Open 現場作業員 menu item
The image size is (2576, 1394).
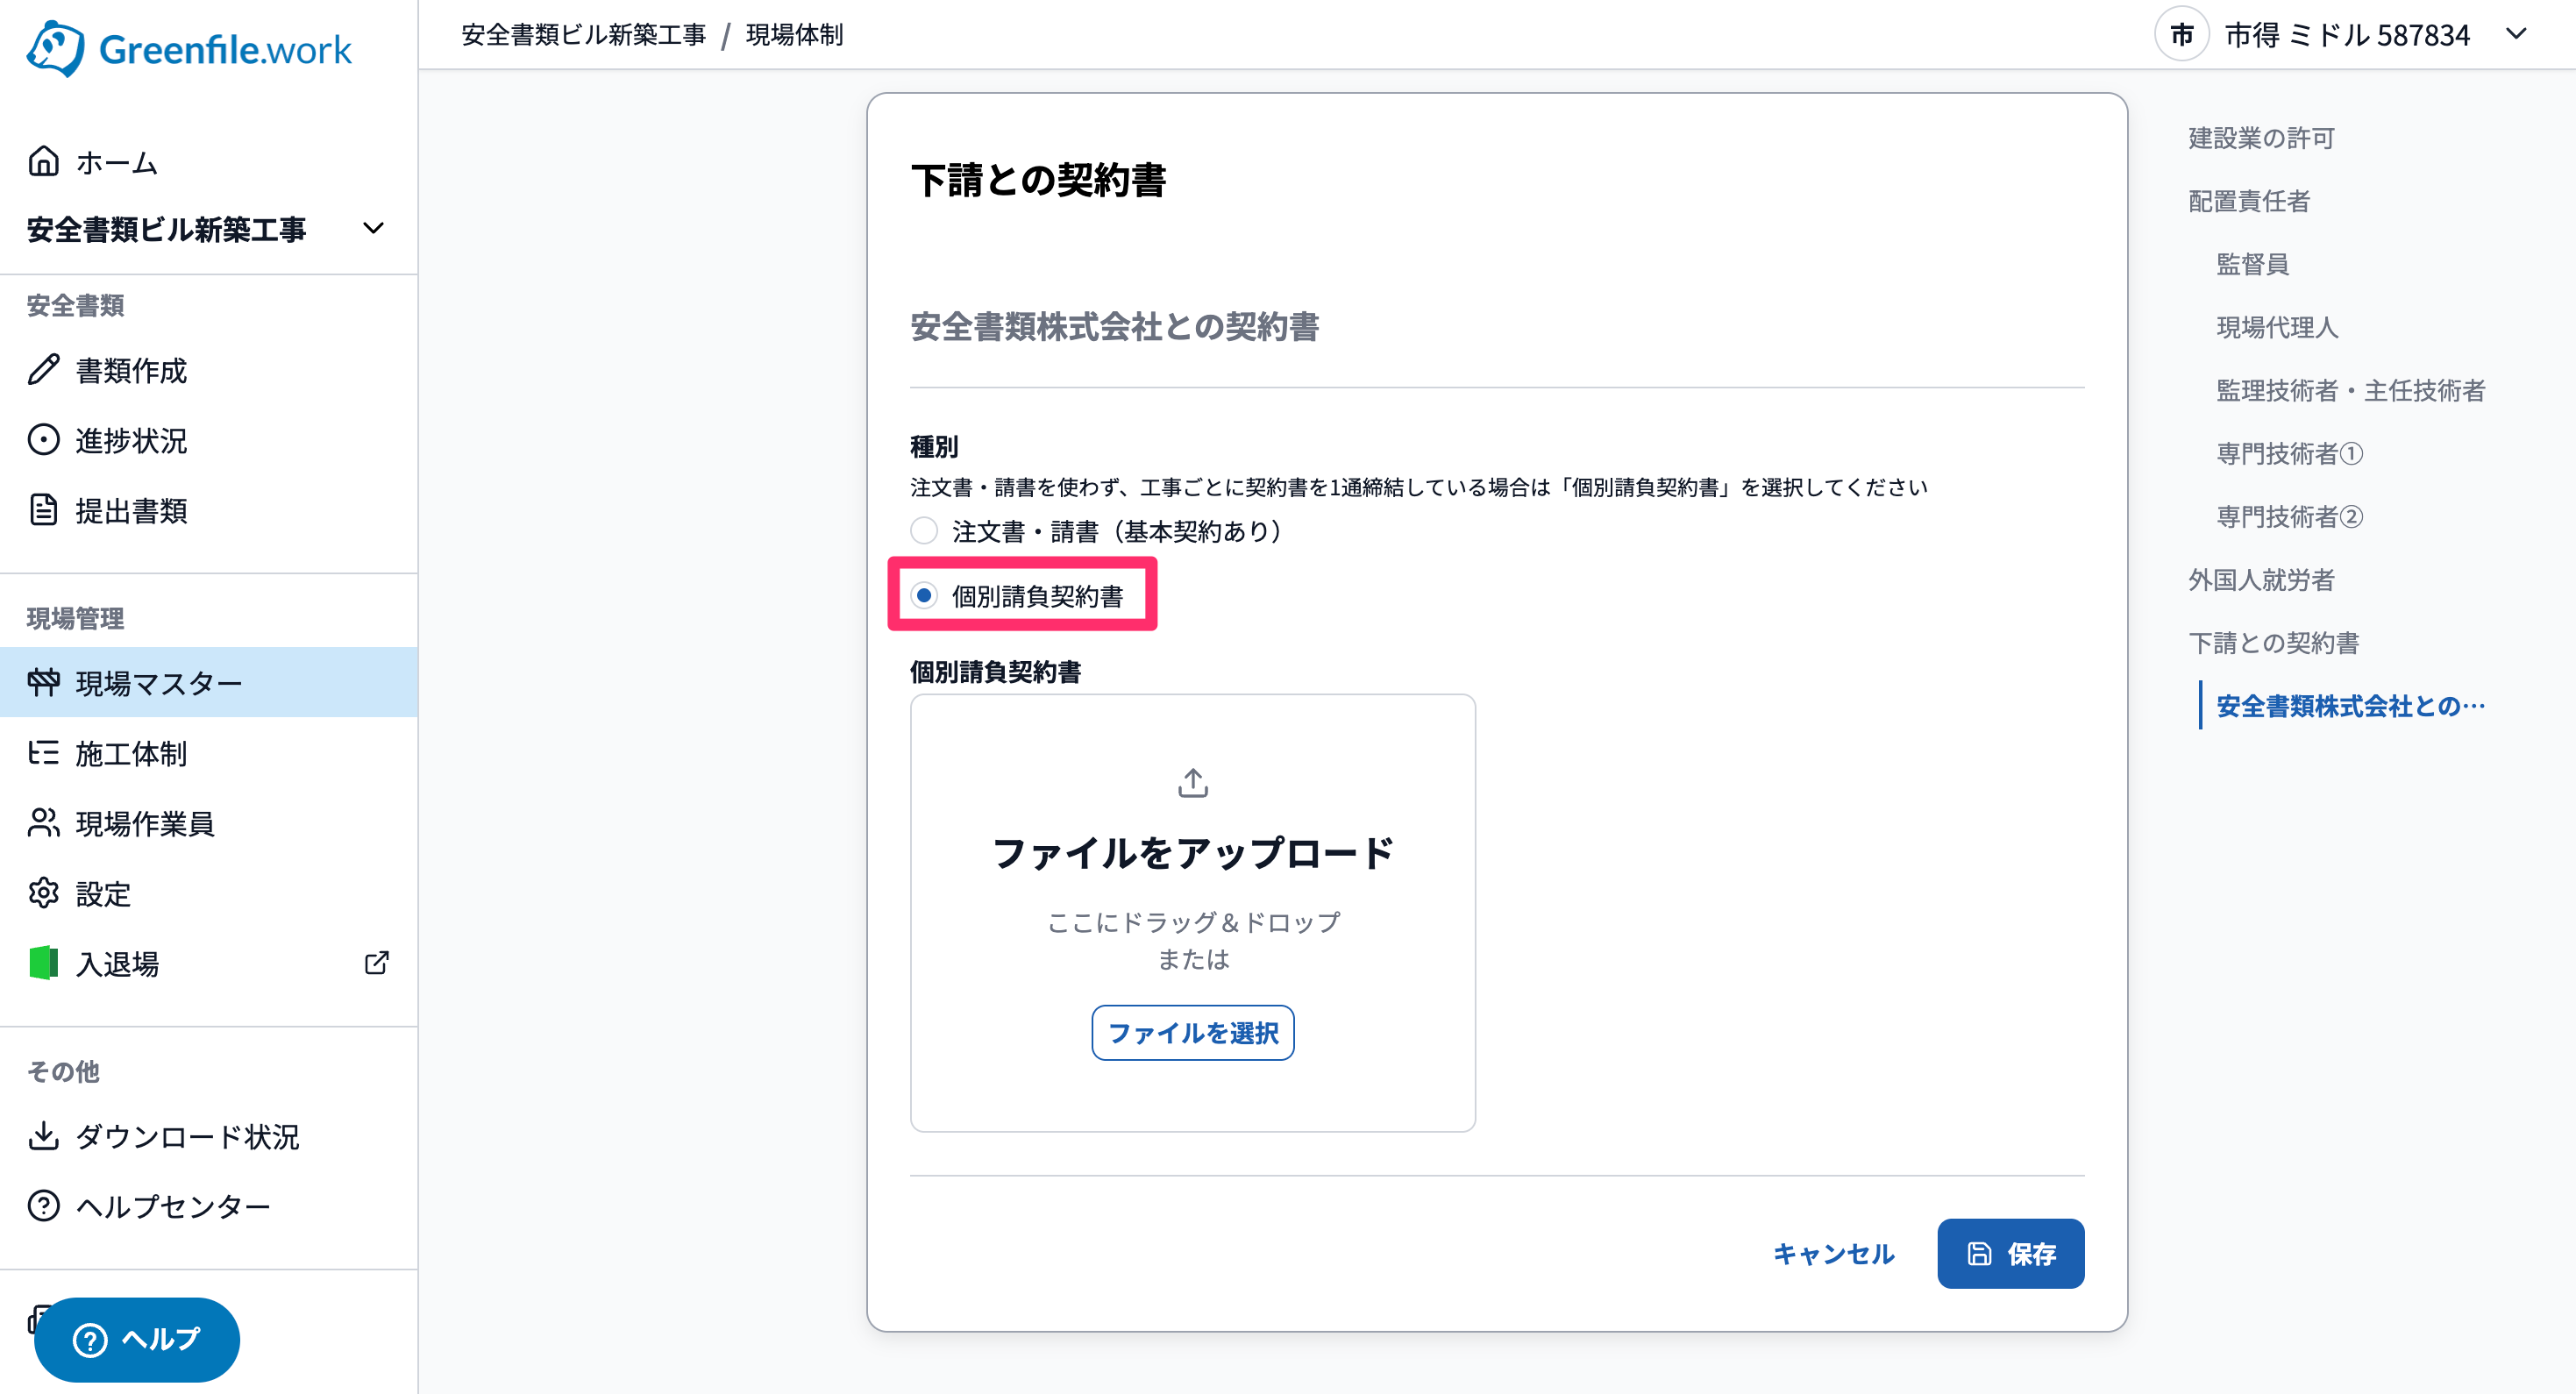tap(208, 824)
